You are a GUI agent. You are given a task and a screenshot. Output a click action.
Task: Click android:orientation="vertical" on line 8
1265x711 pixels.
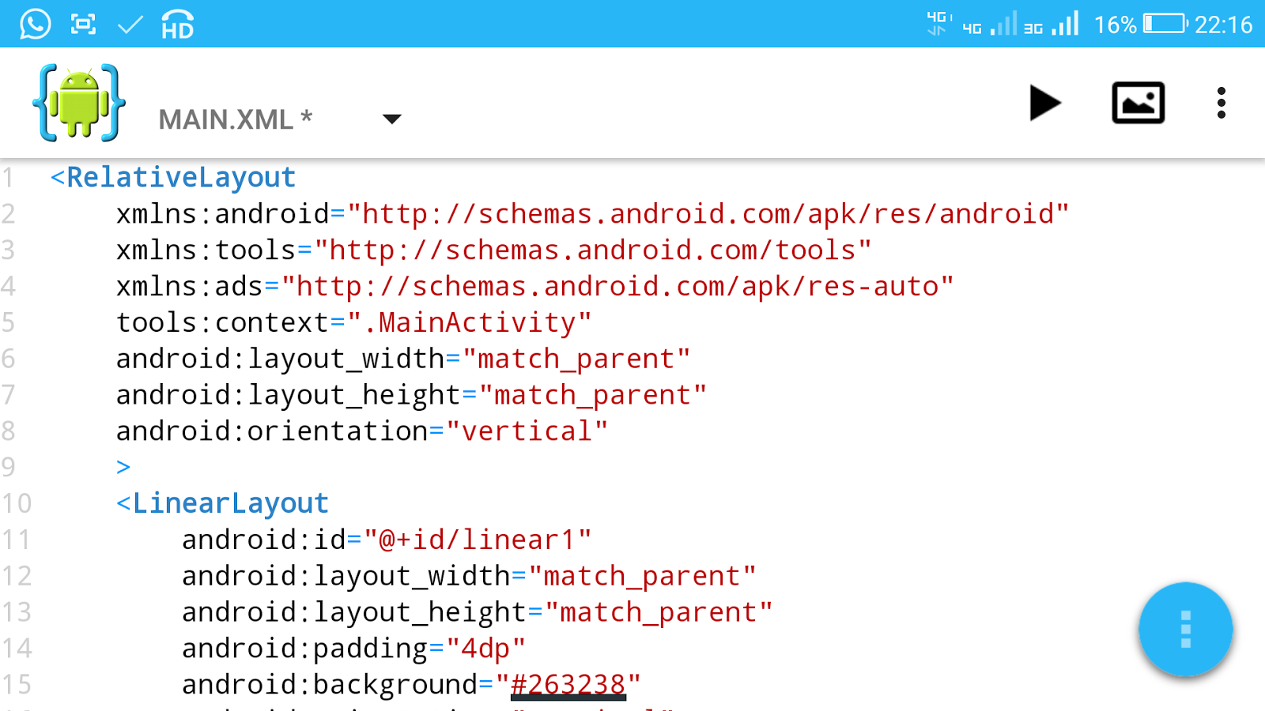[362, 431]
